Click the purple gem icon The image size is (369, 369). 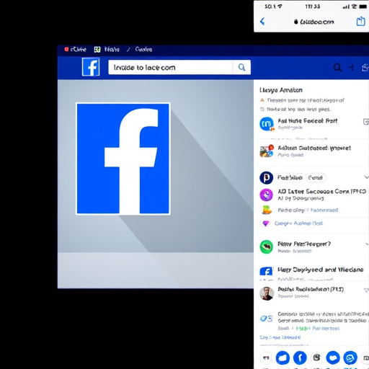[265, 223]
